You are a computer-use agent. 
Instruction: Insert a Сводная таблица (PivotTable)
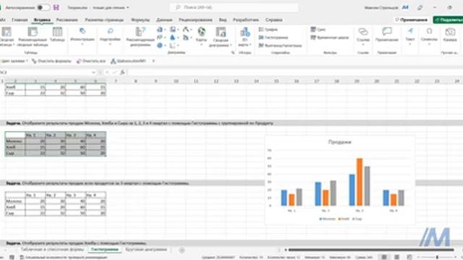pyautogui.click(x=7, y=37)
